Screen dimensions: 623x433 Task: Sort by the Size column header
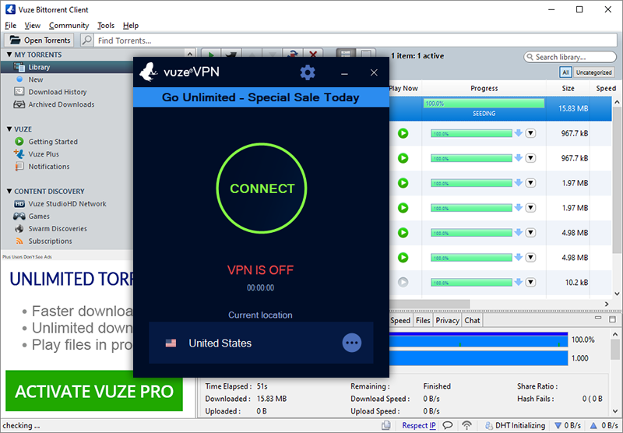point(568,88)
